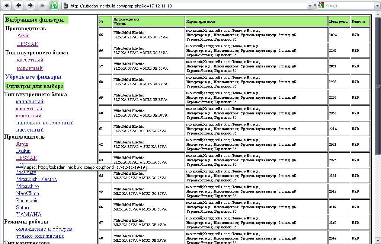Filter by напольно-потолочный block type
The height and width of the screenshot is (244, 381).
(x=45, y=123)
